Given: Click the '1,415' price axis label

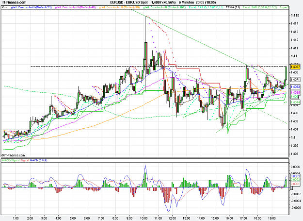Looking at the screenshot, I should click(x=295, y=16).
